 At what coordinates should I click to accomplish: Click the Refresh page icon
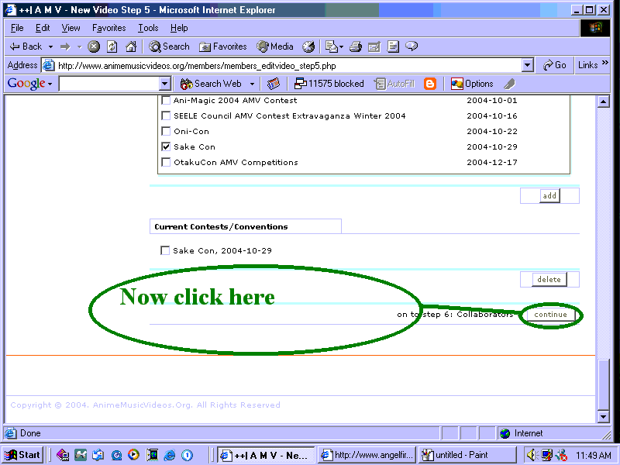[x=112, y=46]
